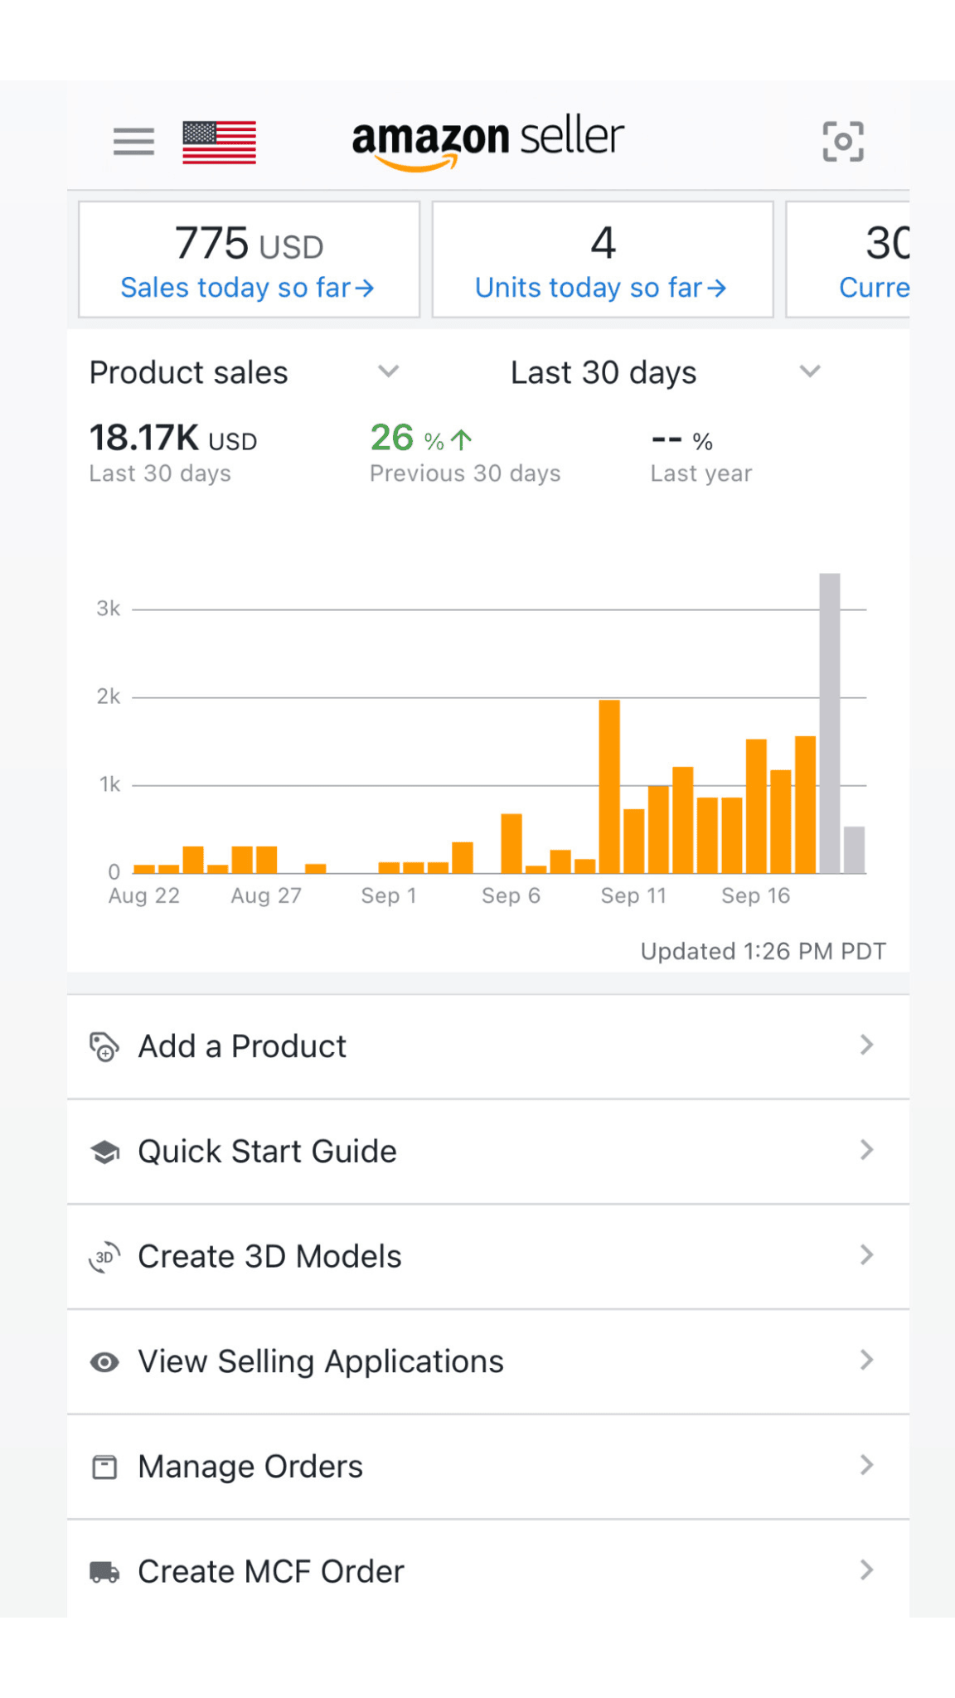Open the hamburger navigation menu
955x1698 pixels.
point(133,142)
